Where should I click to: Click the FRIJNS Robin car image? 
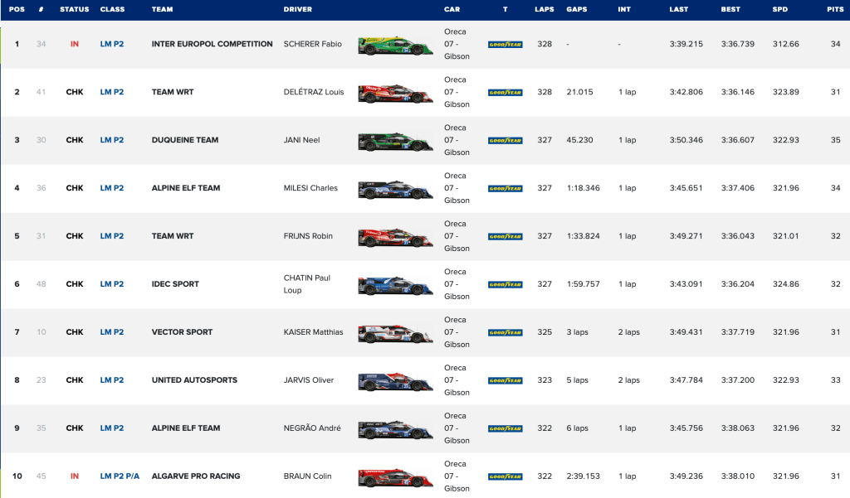coord(396,238)
